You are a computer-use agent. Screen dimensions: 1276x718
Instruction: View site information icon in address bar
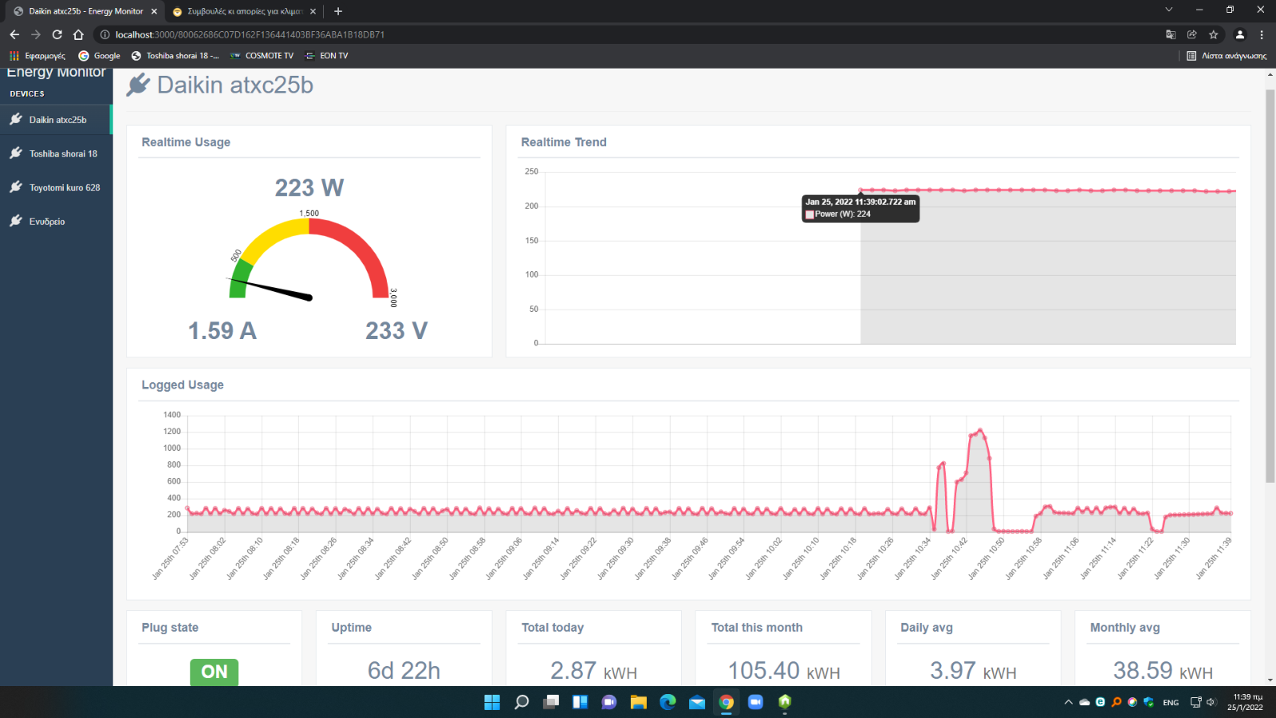[x=104, y=34]
